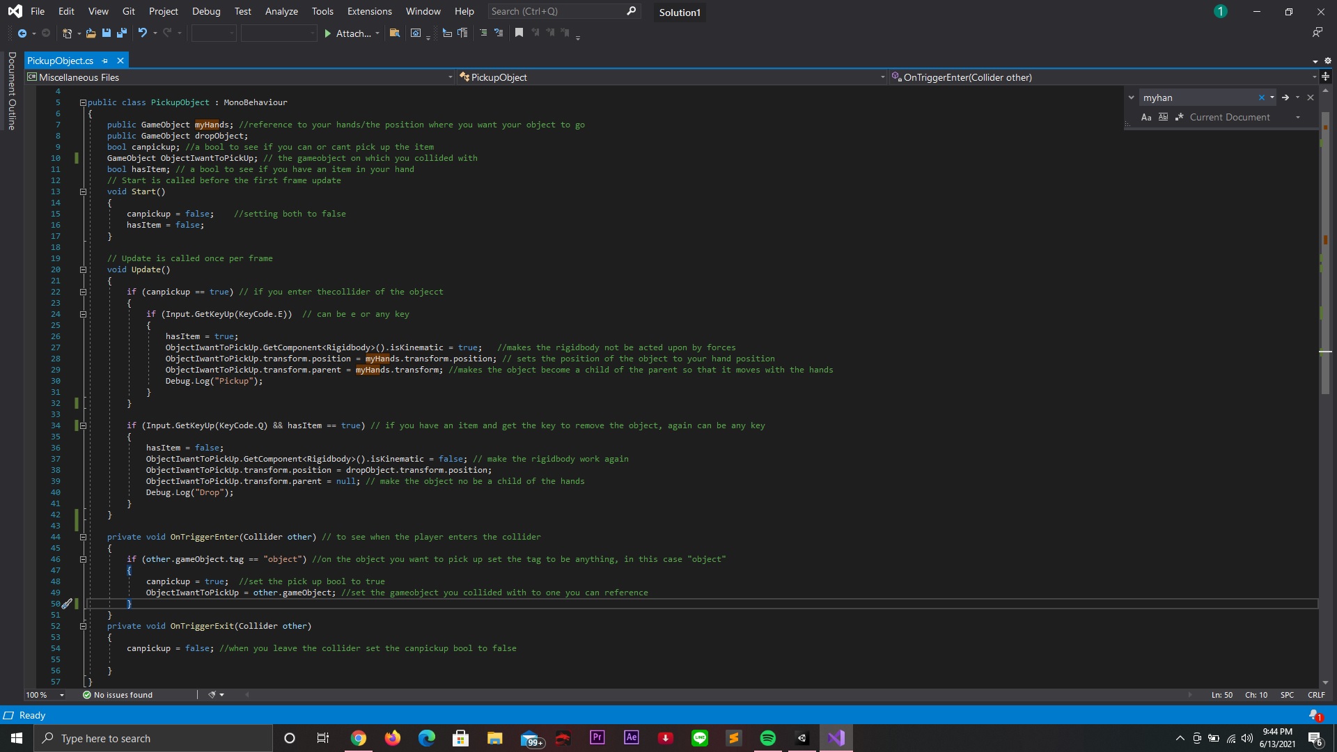Viewport: 1337px width, 752px height.
Task: Click the Solution1 title label
Action: (x=680, y=12)
